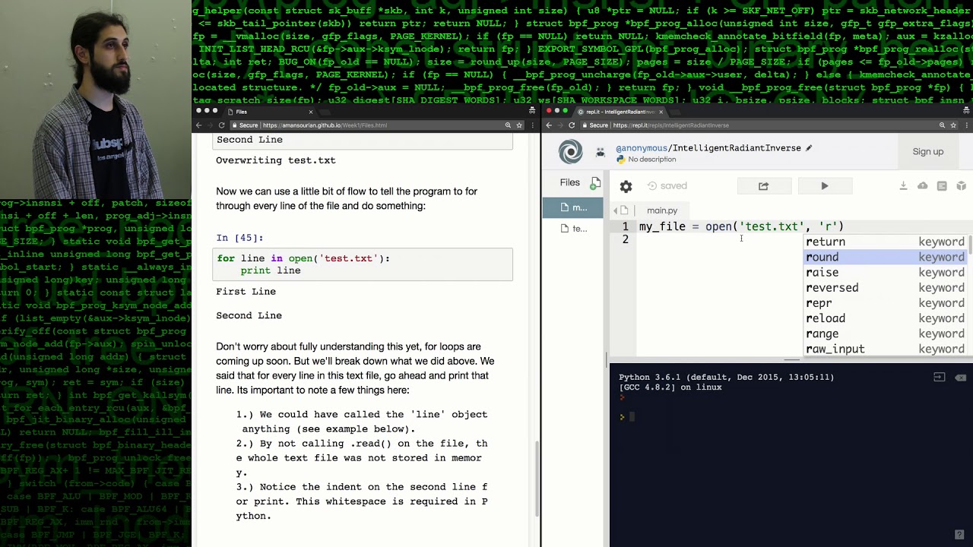The image size is (973, 547).
Task: Open the packages cube icon
Action: [961, 185]
